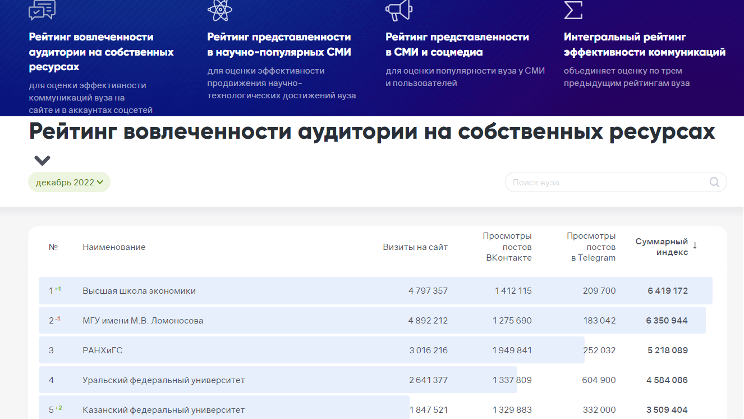Click site visits value 3 016 216

(x=429, y=350)
